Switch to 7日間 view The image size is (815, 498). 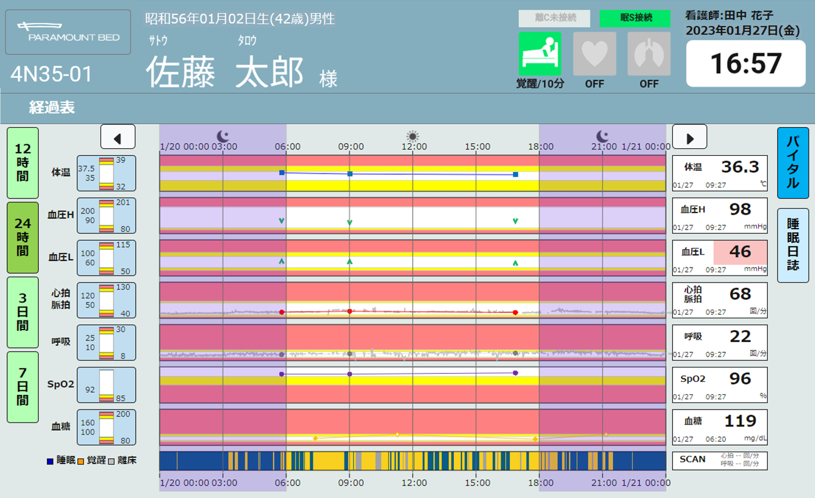coord(23,386)
